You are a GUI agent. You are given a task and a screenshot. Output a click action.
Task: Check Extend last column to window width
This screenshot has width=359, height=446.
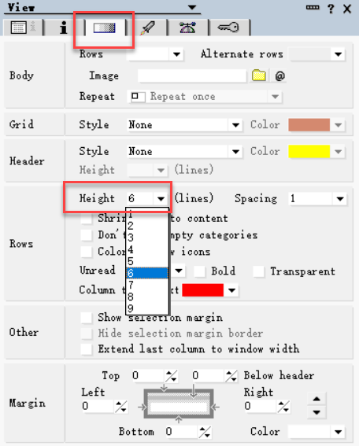[x=87, y=349]
